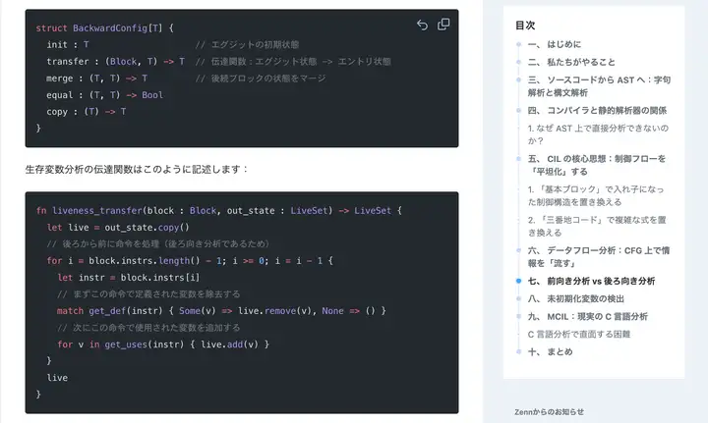Click the struct BackwardConfig[T] line
708x423 pixels.
[x=105, y=27]
